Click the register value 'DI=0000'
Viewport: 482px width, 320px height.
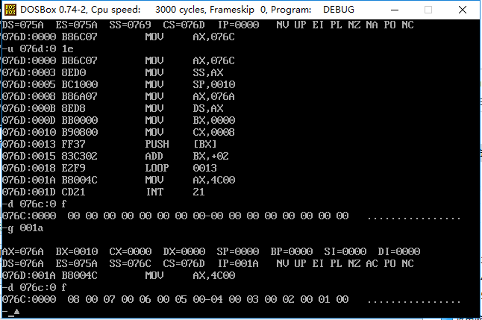[399, 252]
